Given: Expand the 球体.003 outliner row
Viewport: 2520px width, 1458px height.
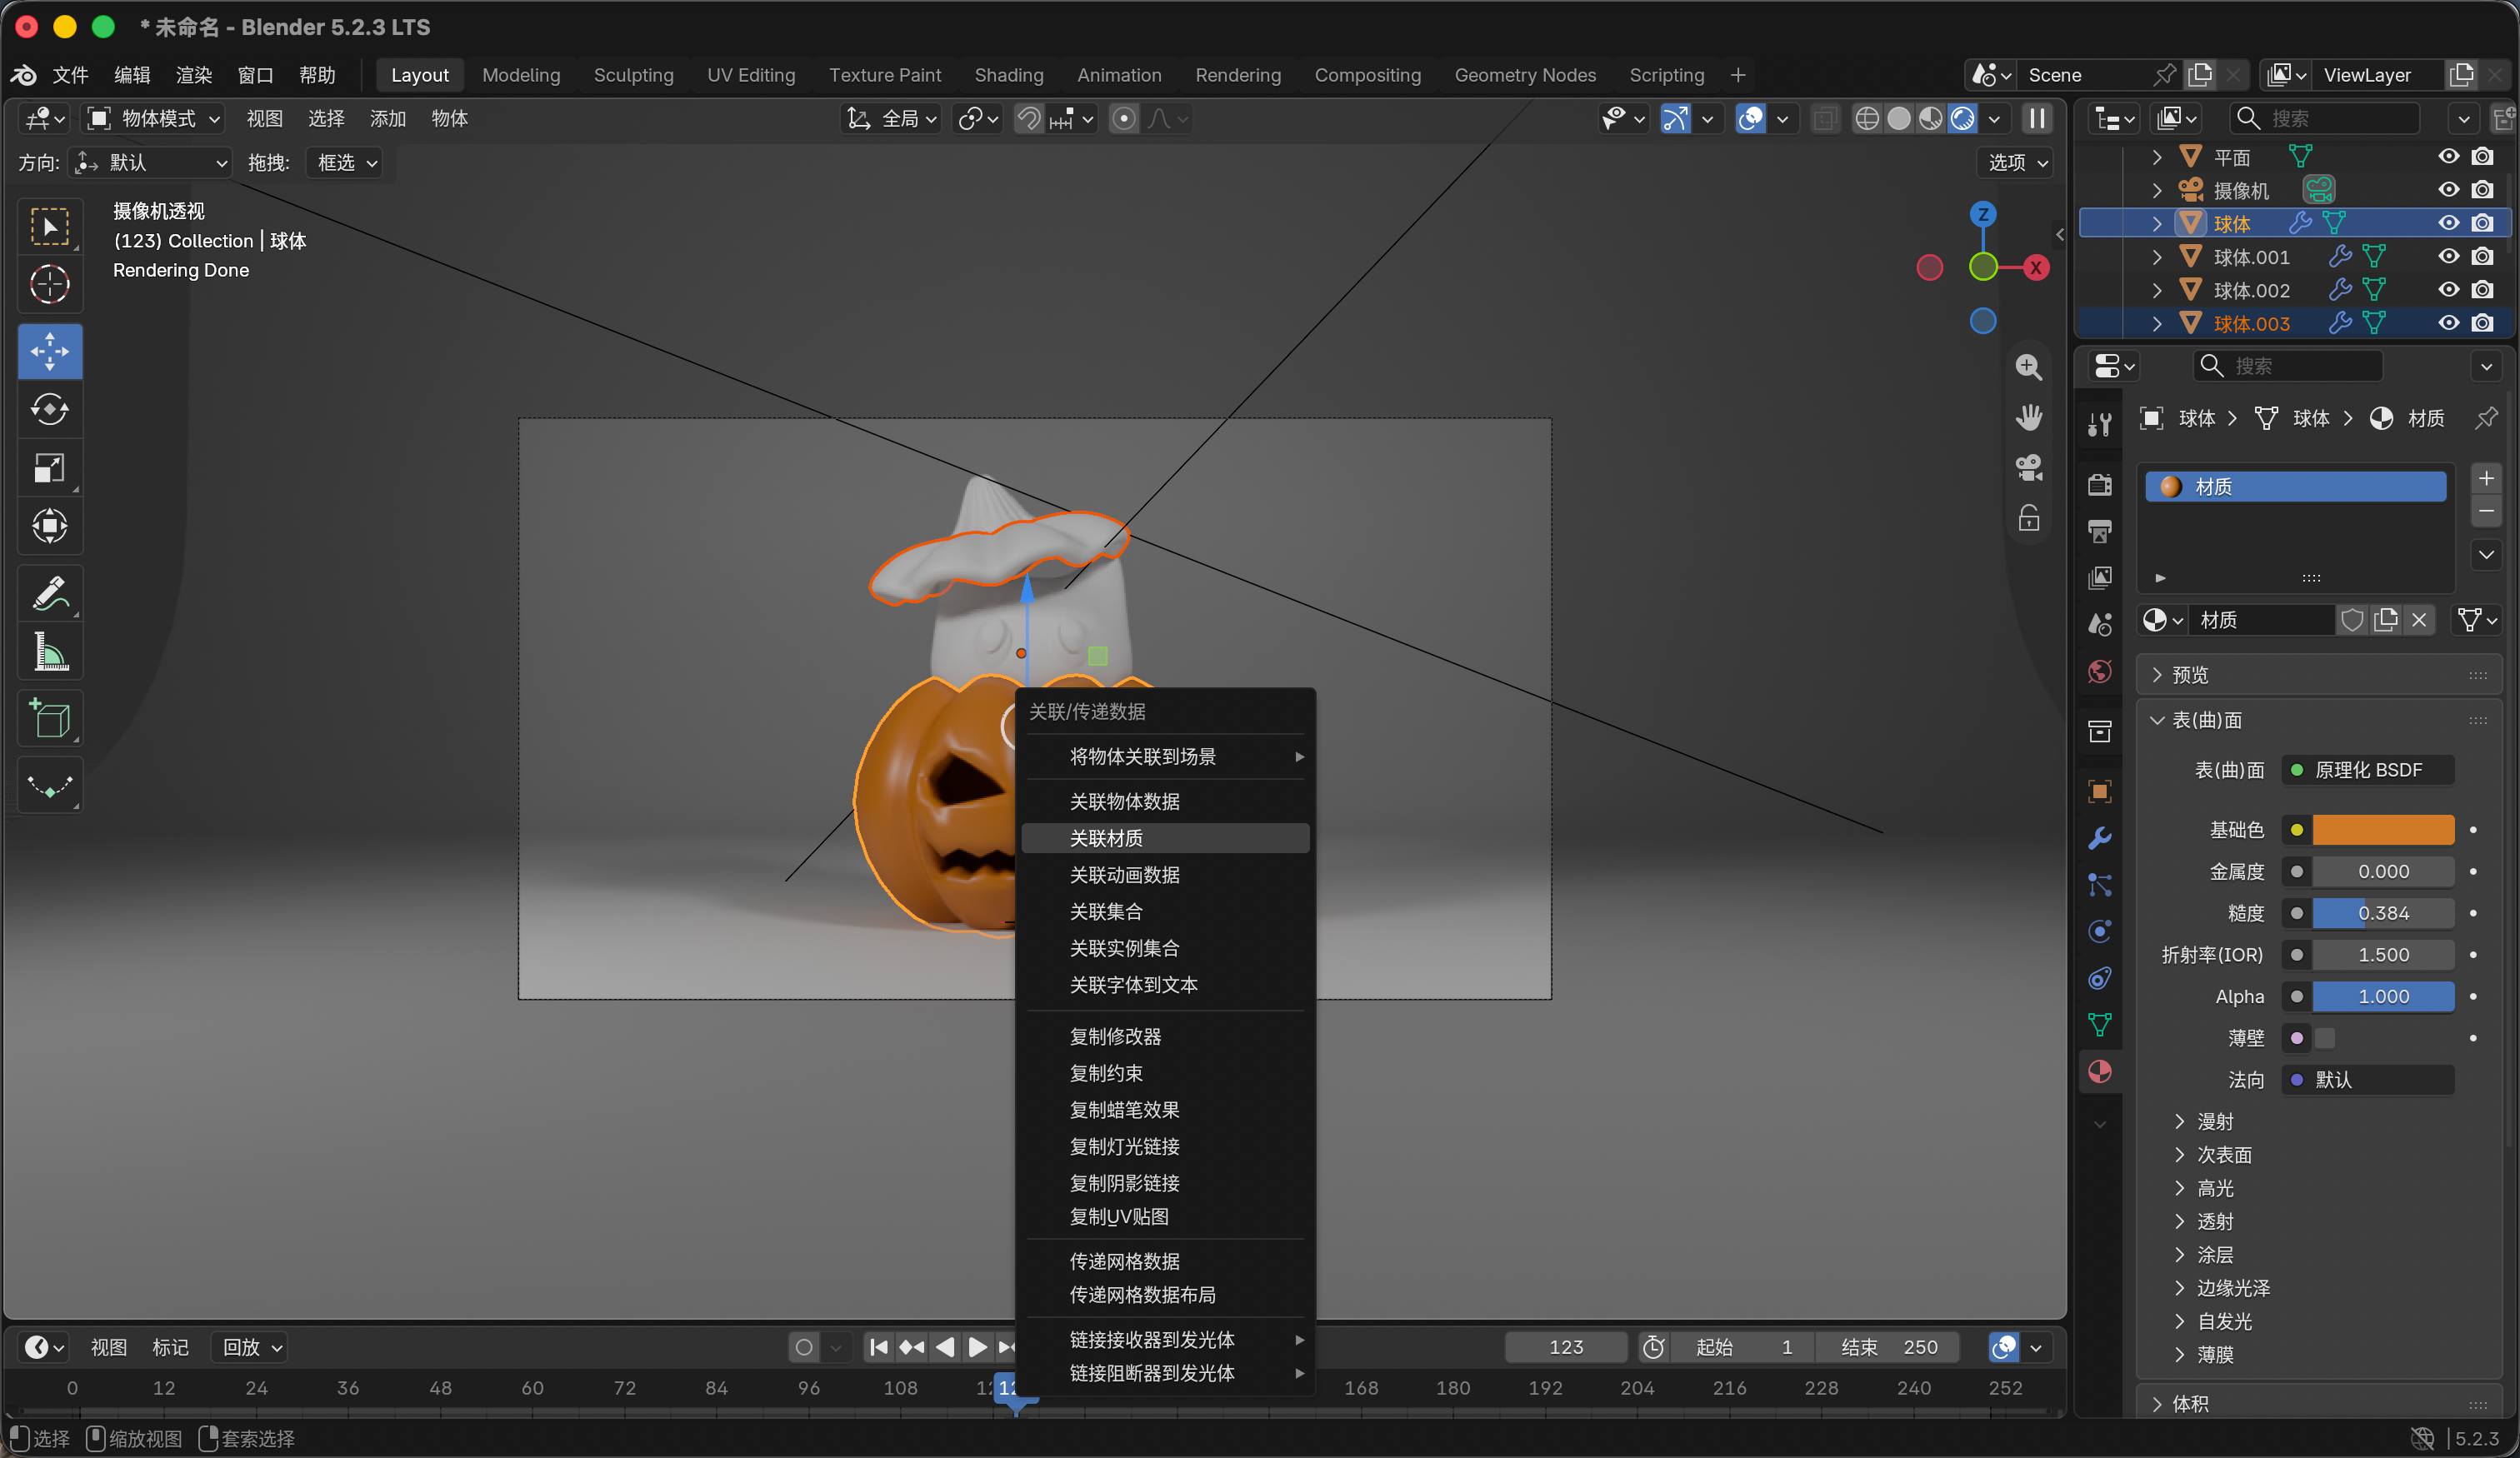Looking at the screenshot, I should coord(2157,324).
